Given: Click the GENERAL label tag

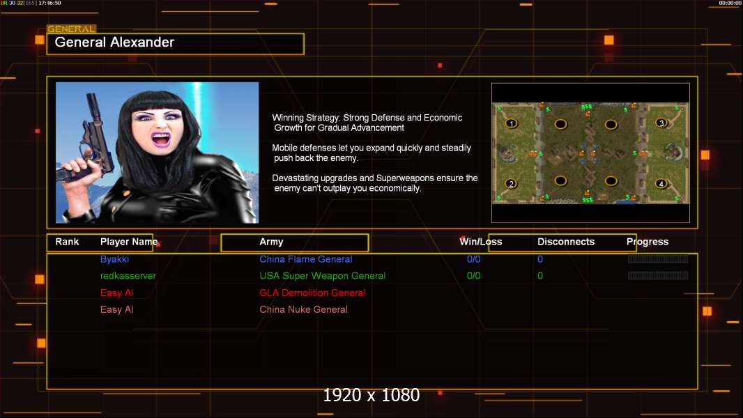Looking at the screenshot, I should [x=71, y=29].
